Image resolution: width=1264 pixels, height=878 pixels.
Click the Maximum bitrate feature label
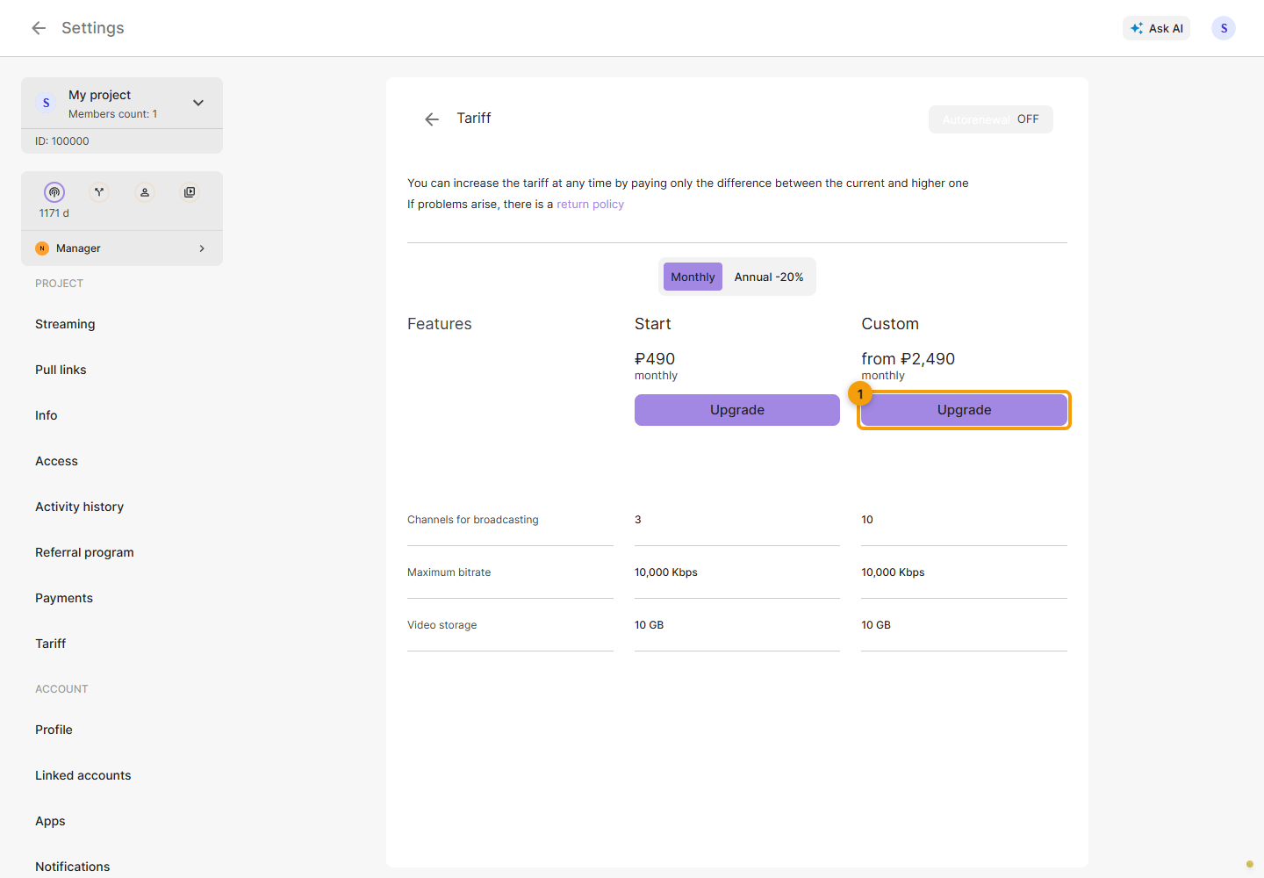coord(449,572)
